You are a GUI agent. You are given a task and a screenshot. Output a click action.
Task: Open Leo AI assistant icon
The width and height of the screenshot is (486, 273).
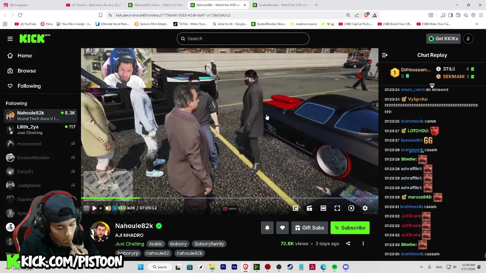(466, 15)
